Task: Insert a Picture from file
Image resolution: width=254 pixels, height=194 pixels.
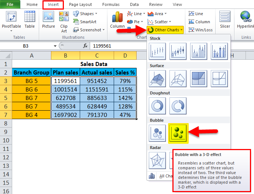Action: click(x=48, y=20)
